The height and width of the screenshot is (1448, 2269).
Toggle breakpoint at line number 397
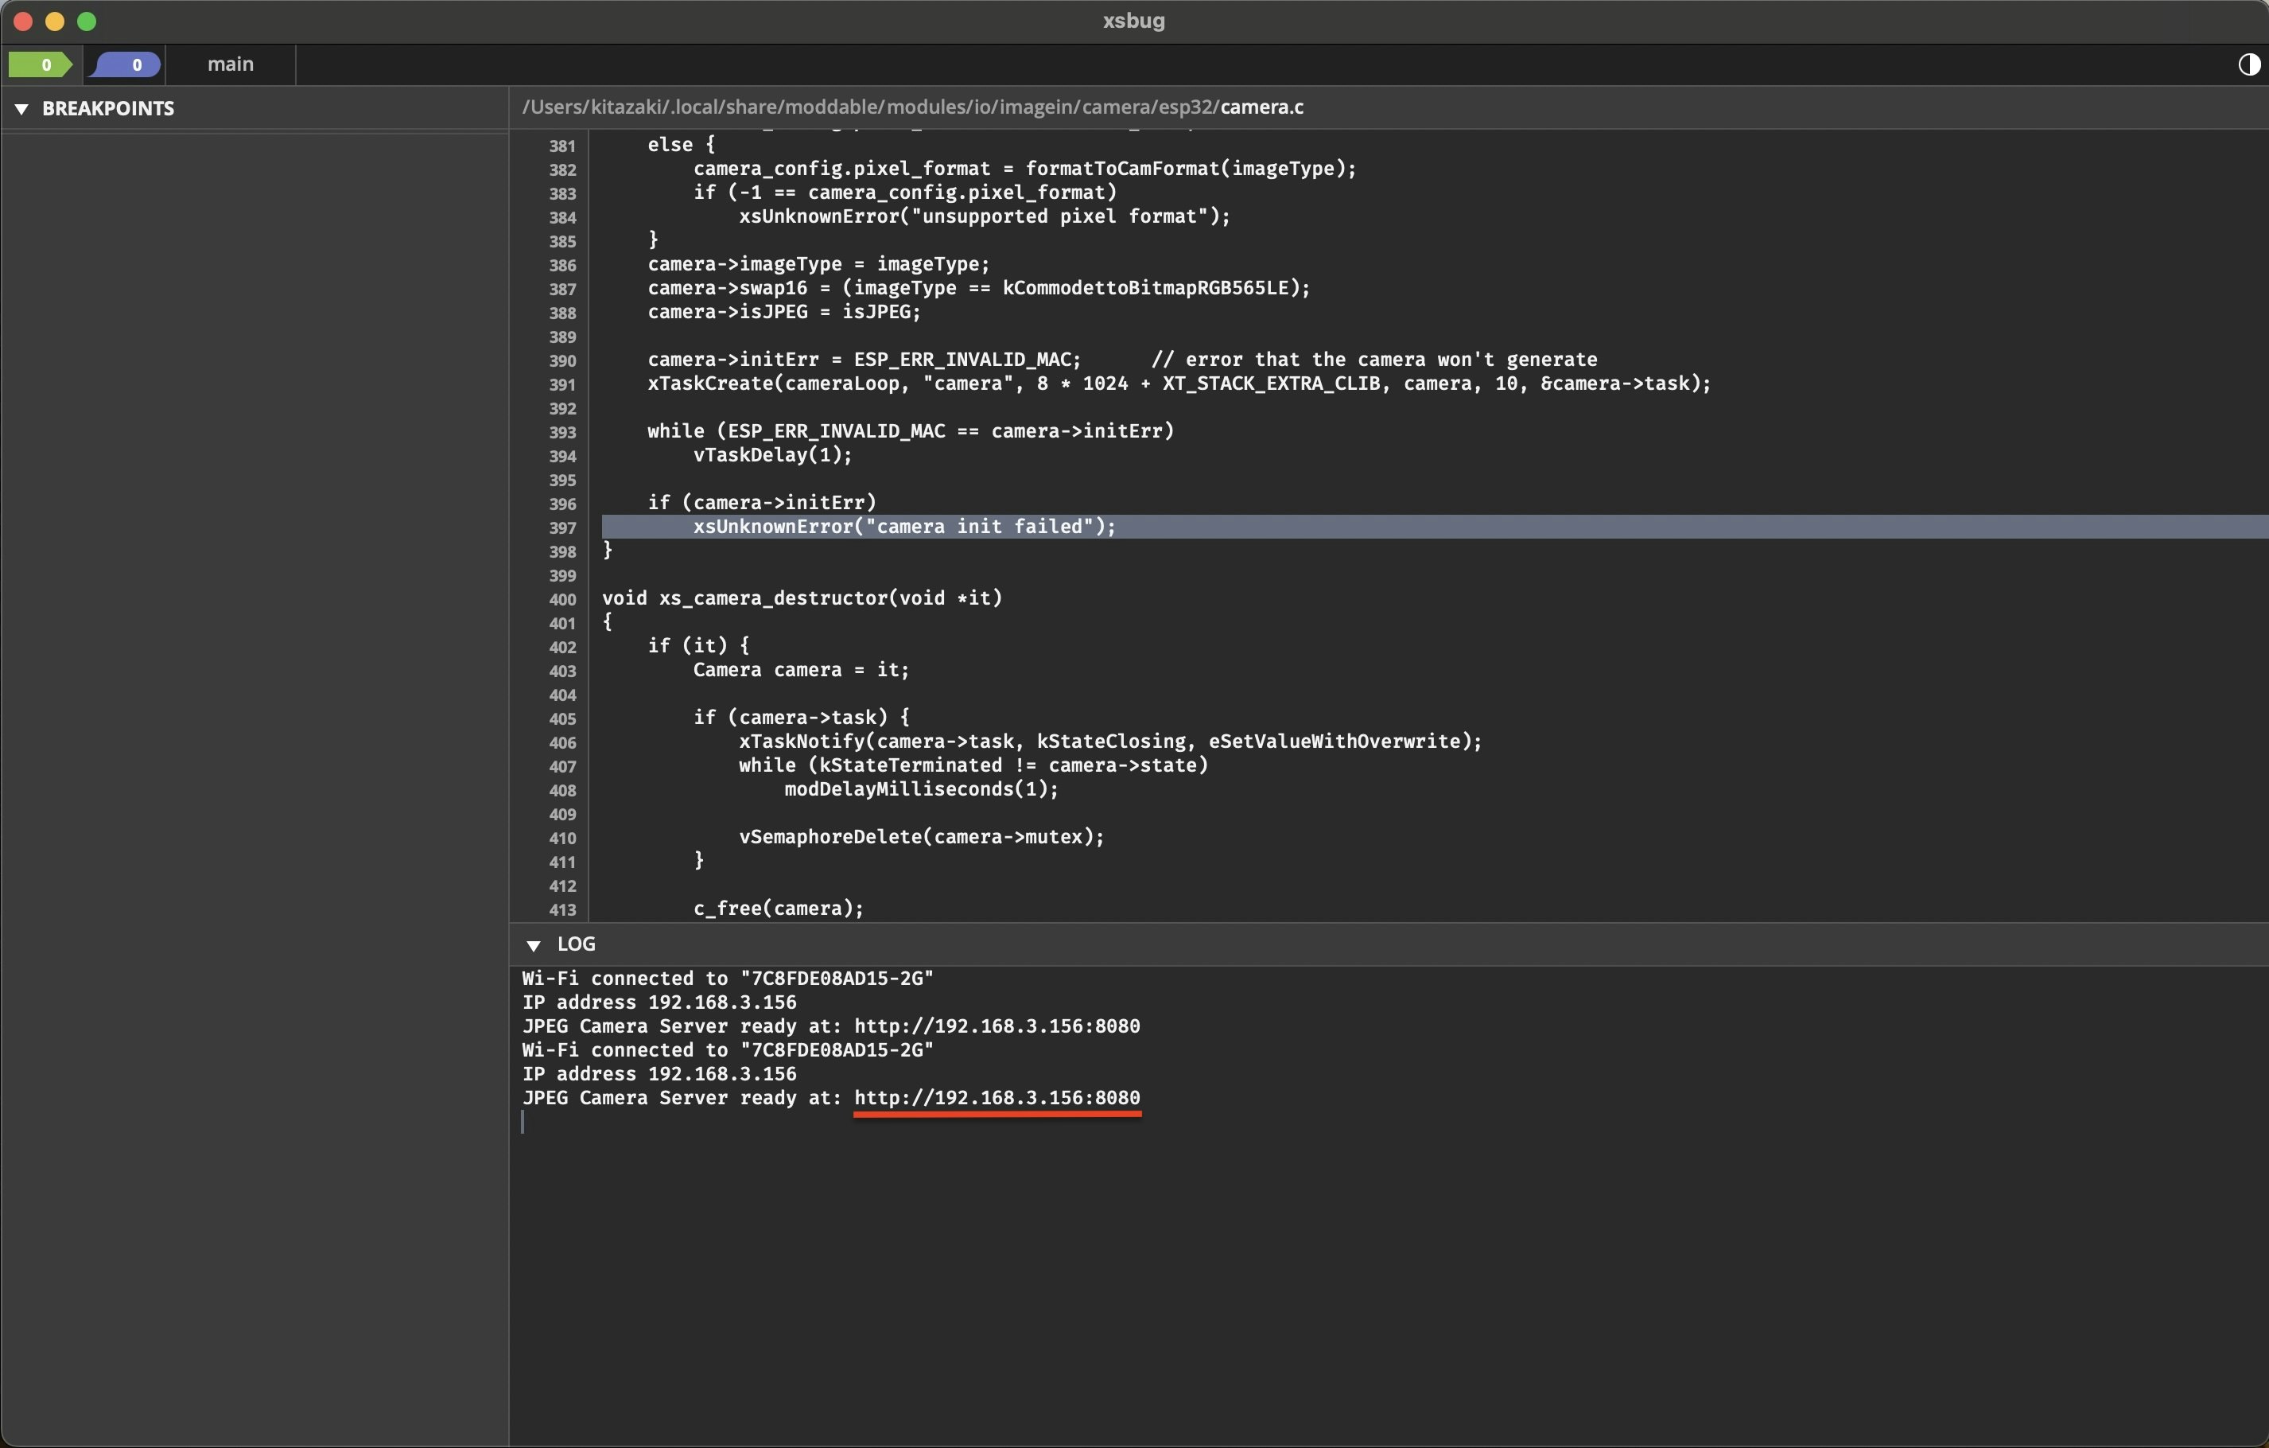pyautogui.click(x=562, y=528)
